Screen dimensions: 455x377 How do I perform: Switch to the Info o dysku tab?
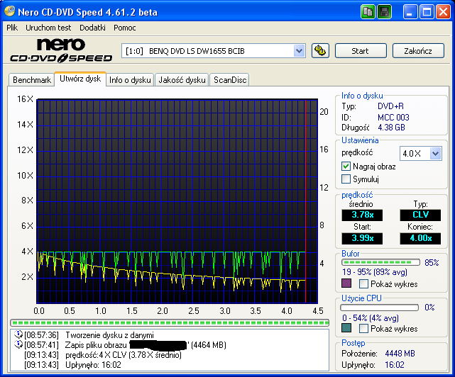(130, 80)
